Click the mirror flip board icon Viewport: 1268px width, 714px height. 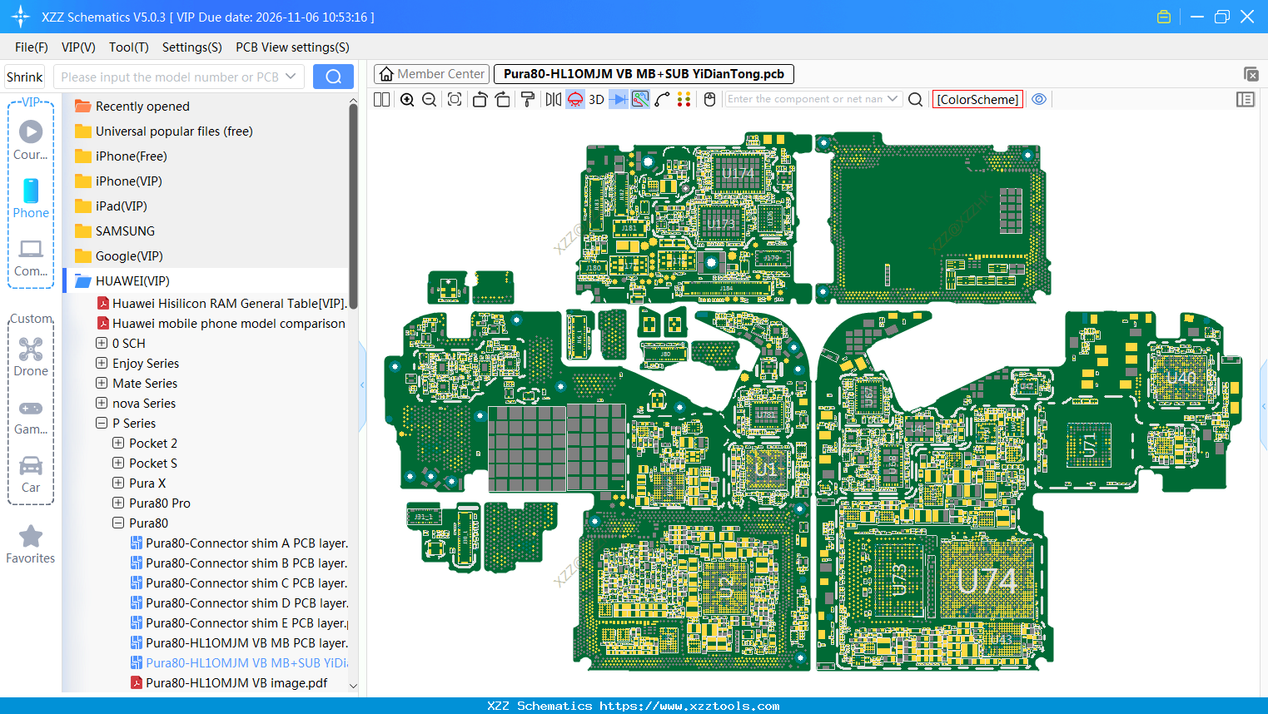[553, 100]
